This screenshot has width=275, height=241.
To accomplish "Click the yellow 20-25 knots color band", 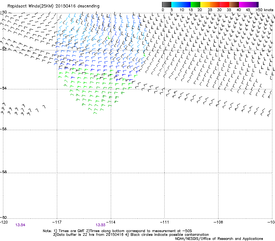I will 205,4.
